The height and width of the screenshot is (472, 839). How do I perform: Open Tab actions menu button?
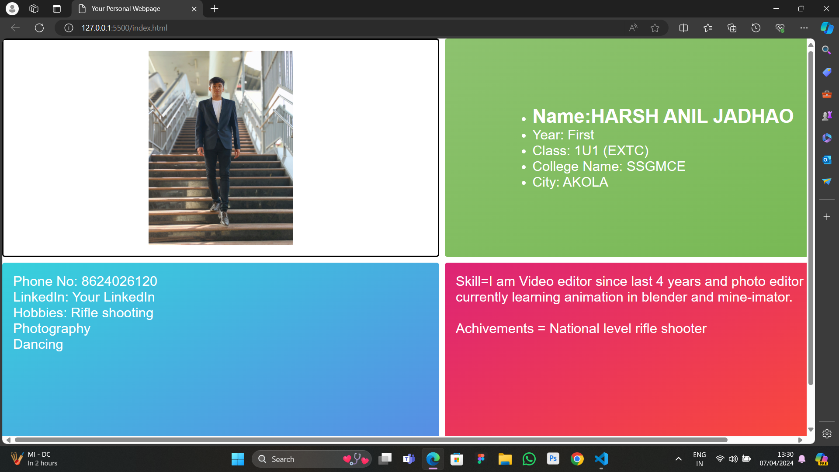pyautogui.click(x=57, y=9)
